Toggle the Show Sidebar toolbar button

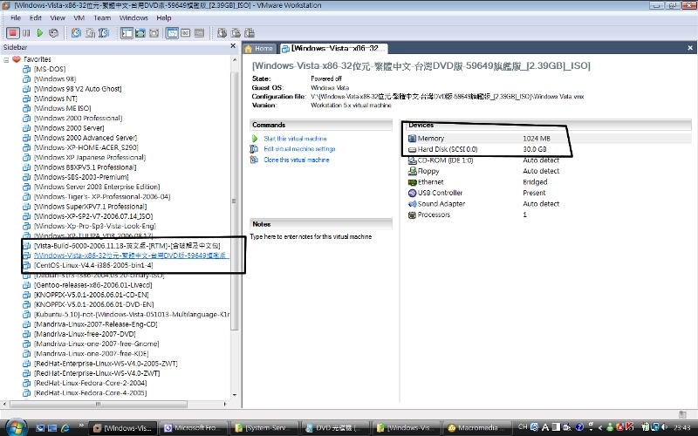click(x=127, y=33)
